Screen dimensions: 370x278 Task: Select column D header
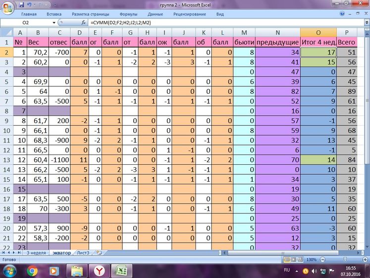tap(80, 32)
